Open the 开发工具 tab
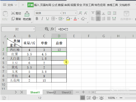The image size is (136, 102). coord(88,5)
